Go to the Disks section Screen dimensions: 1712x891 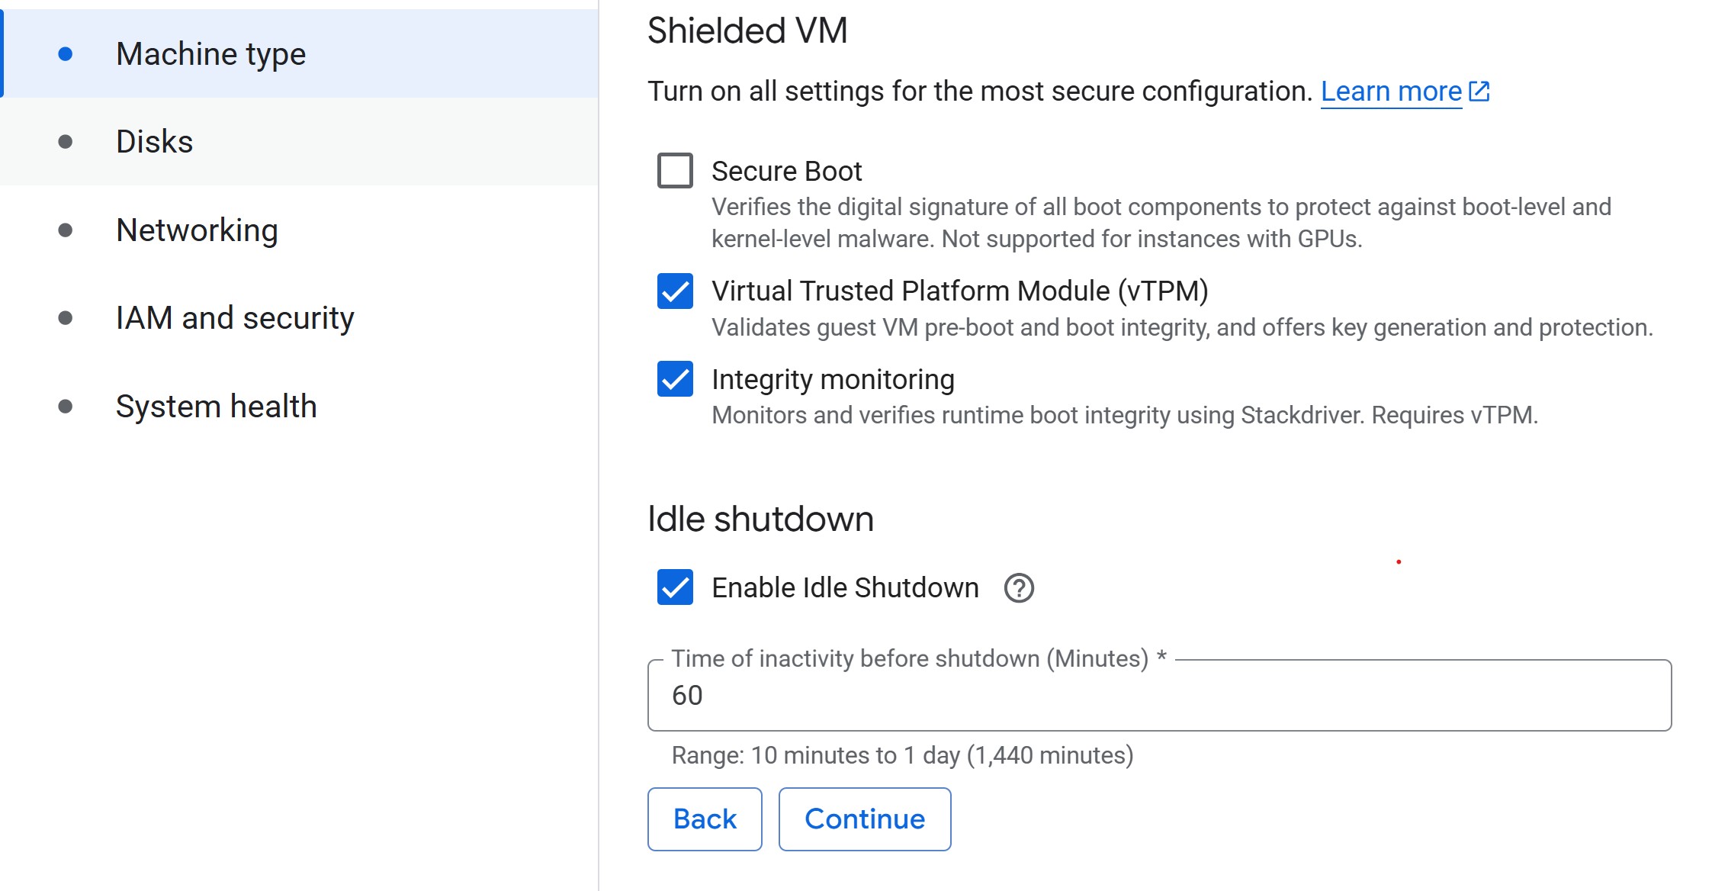pyautogui.click(x=154, y=142)
